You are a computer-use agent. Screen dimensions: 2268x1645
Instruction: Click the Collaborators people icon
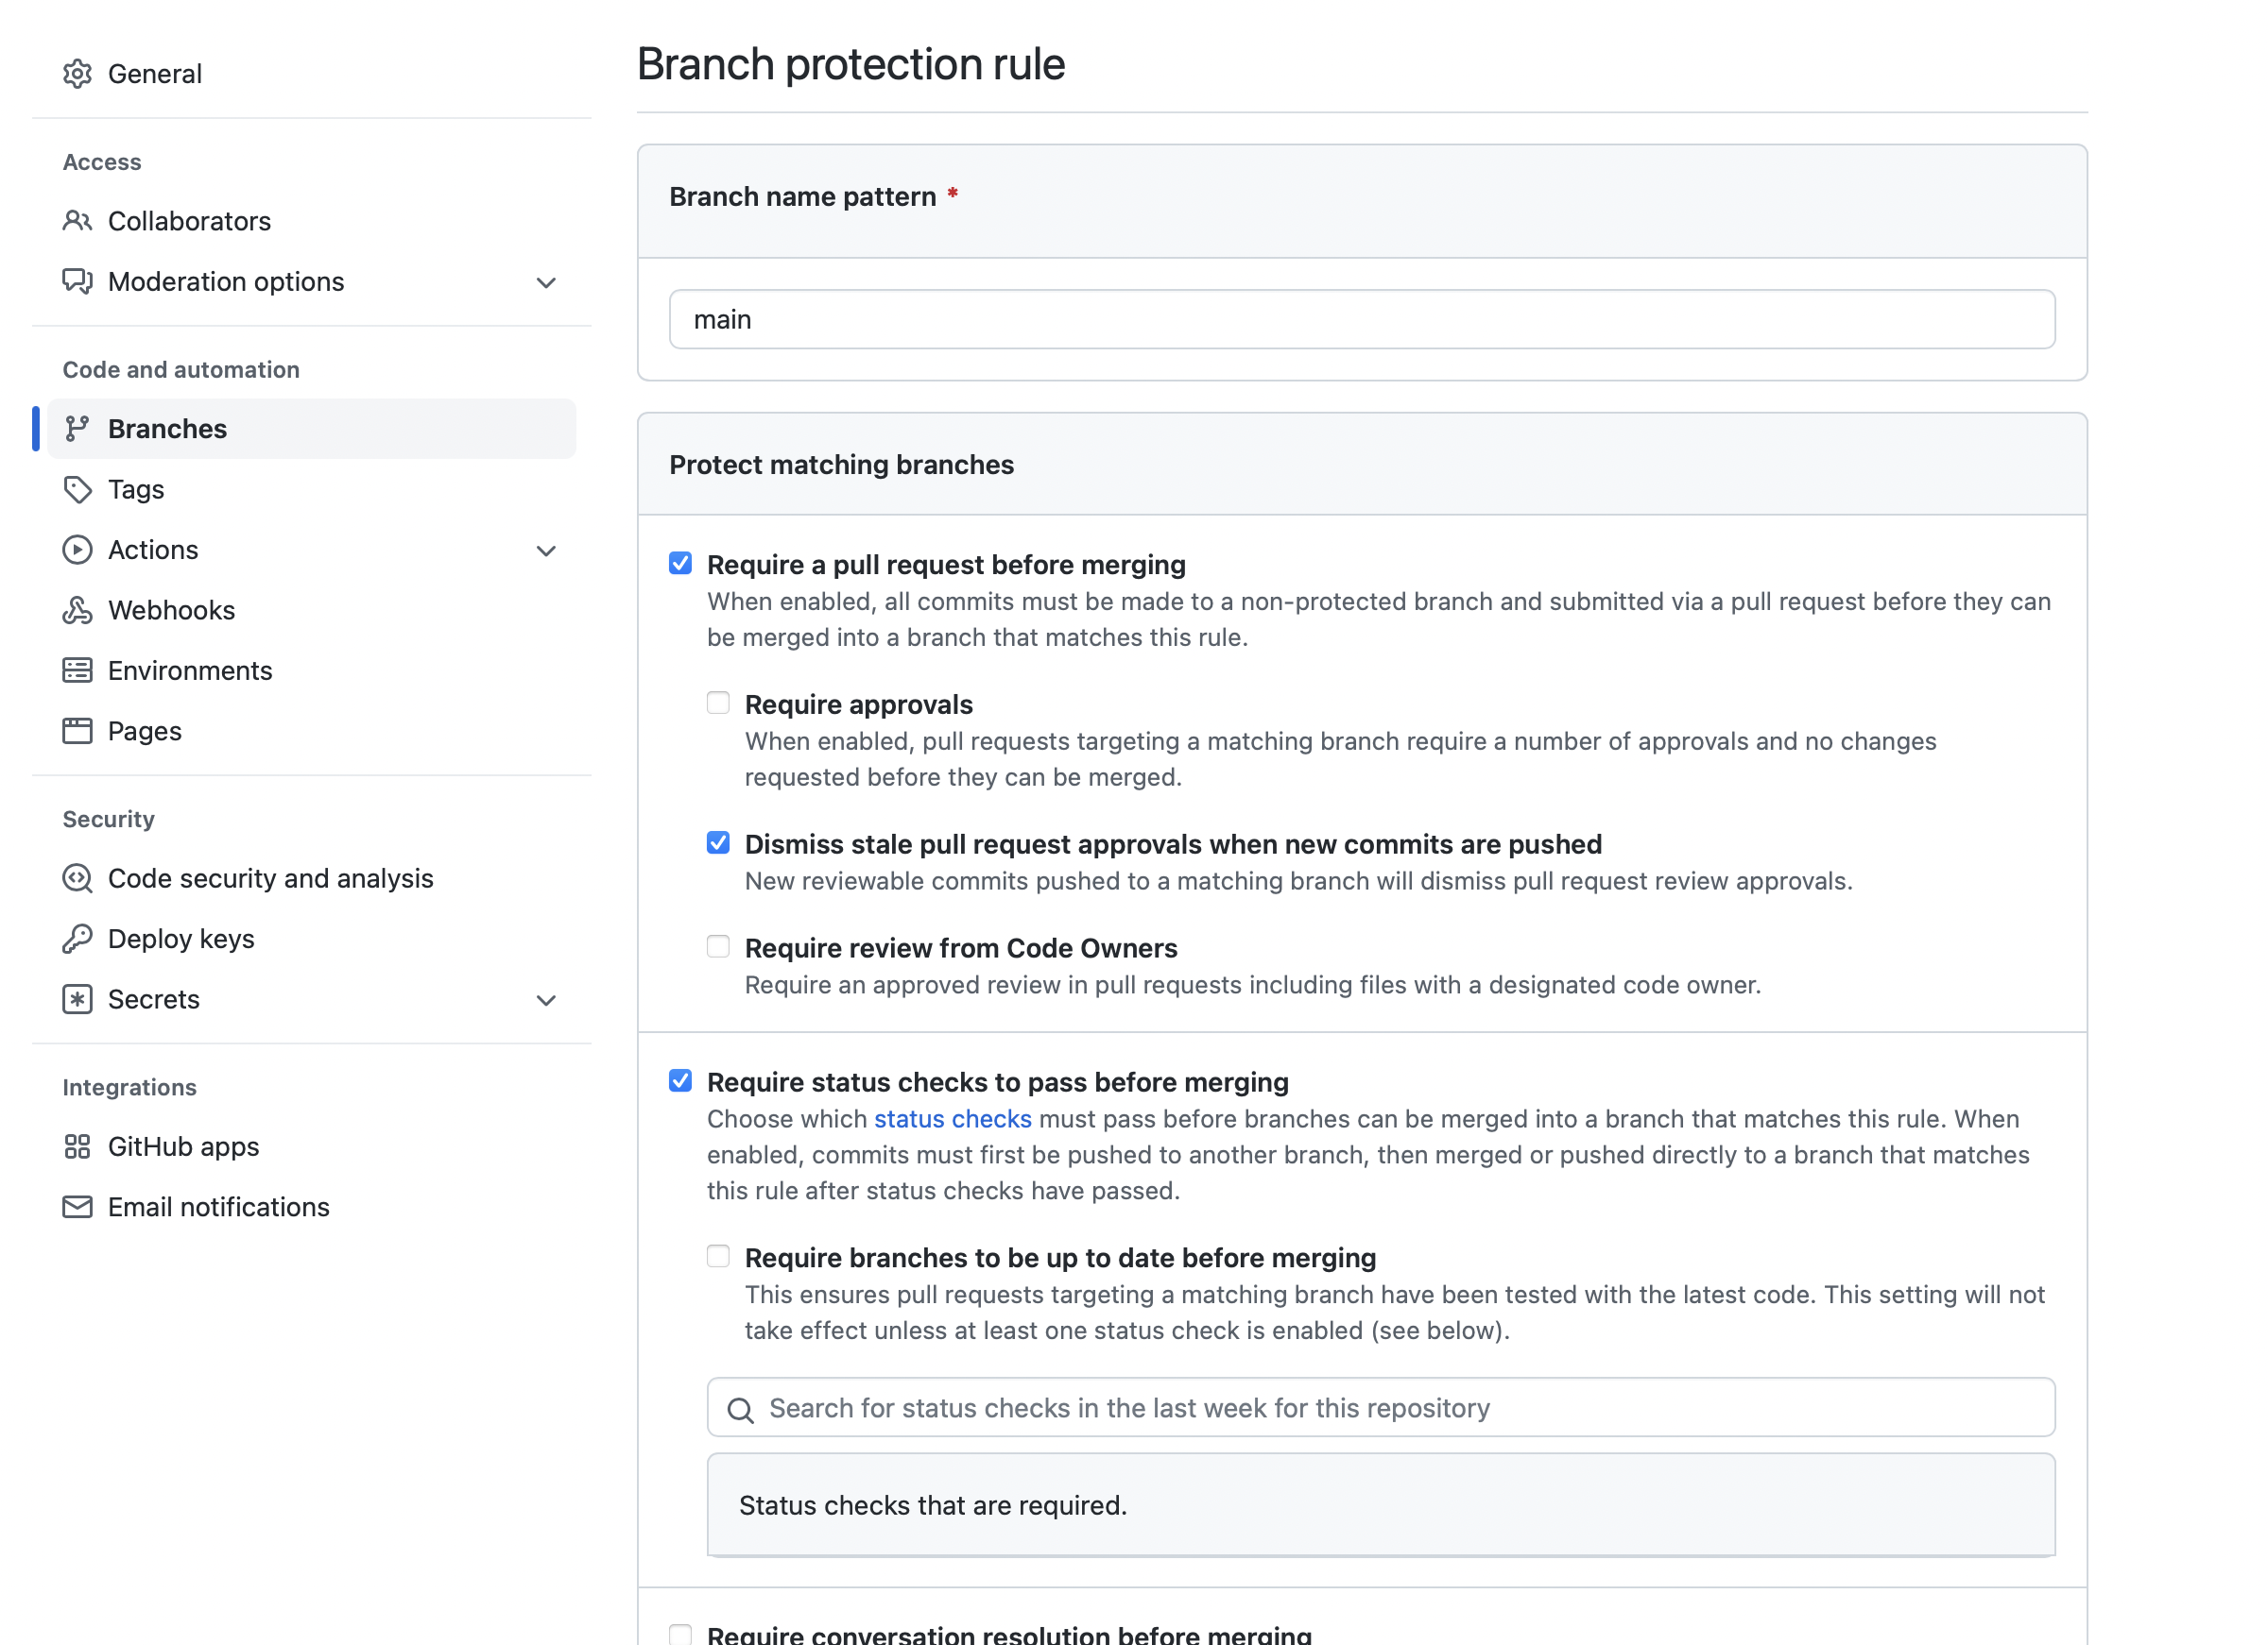77,221
